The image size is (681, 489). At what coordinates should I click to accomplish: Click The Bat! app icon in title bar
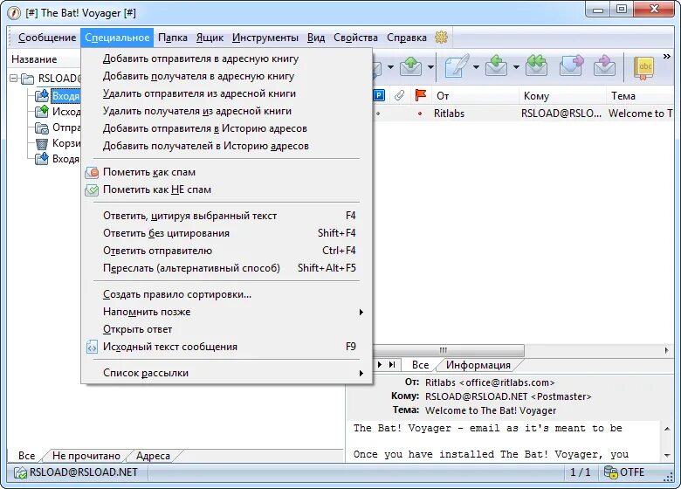click(14, 13)
